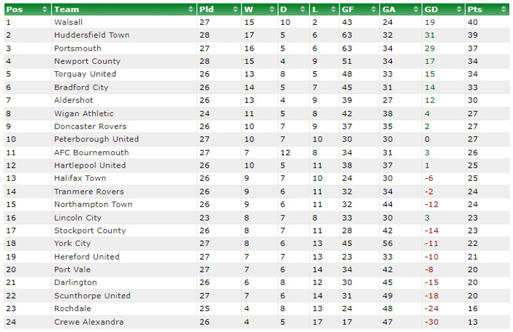
Task: Click sort arrows in Team header
Action: pos(191,10)
